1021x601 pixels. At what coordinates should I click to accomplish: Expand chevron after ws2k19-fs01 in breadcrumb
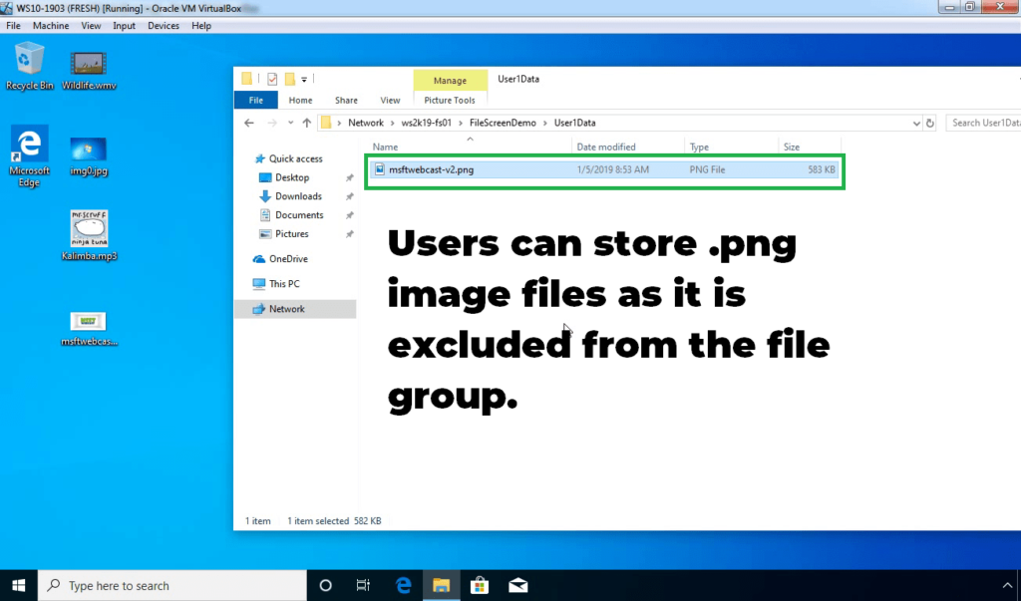click(461, 123)
